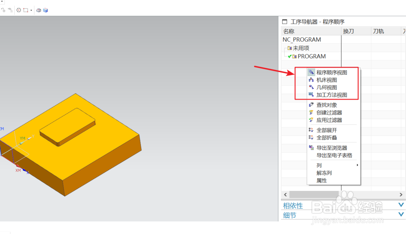The width and height of the screenshot is (406, 234).
Task: Click the YM axis label
Action: pos(22,139)
